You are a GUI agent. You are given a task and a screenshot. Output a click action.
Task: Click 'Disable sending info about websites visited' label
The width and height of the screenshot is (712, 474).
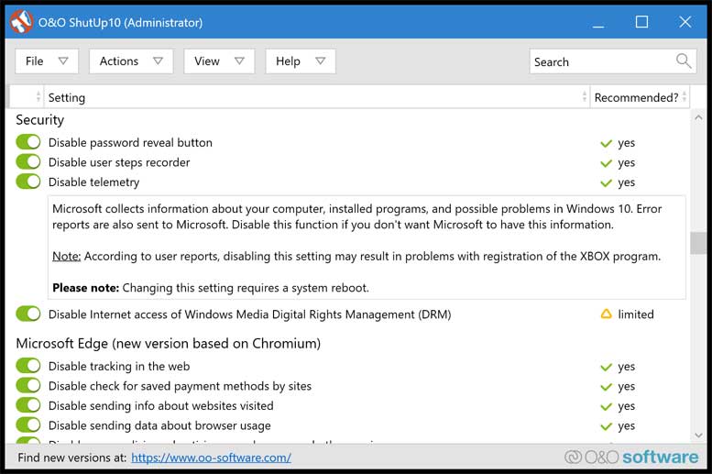pos(160,405)
